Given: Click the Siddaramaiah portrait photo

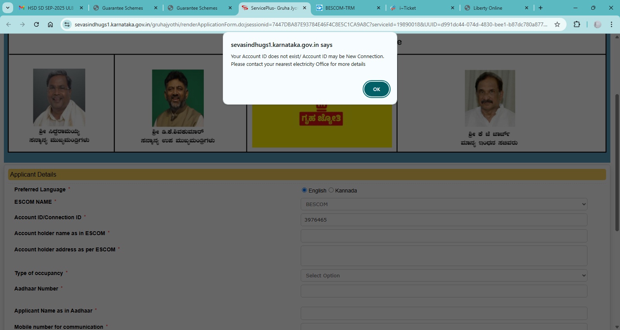Looking at the screenshot, I should pyautogui.click(x=59, y=97).
